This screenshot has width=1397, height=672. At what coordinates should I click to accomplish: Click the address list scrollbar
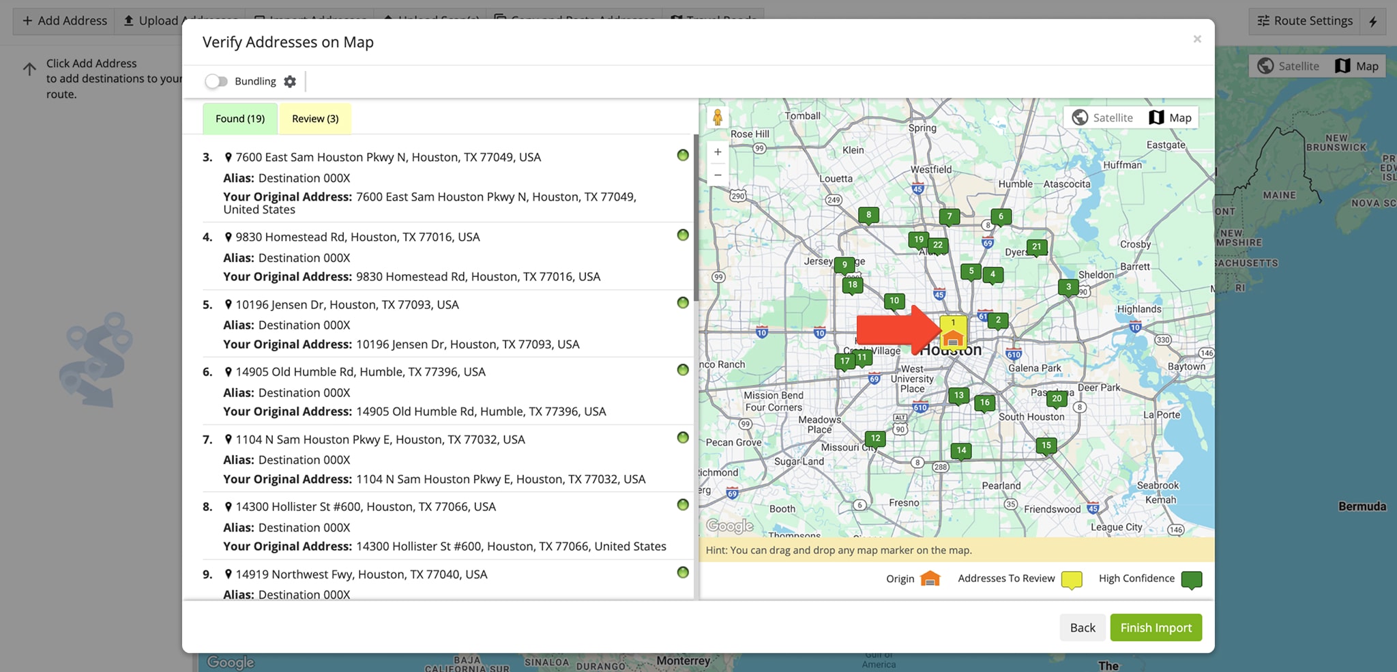(x=696, y=217)
